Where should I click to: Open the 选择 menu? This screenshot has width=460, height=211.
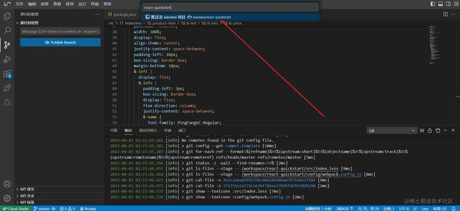[44, 4]
